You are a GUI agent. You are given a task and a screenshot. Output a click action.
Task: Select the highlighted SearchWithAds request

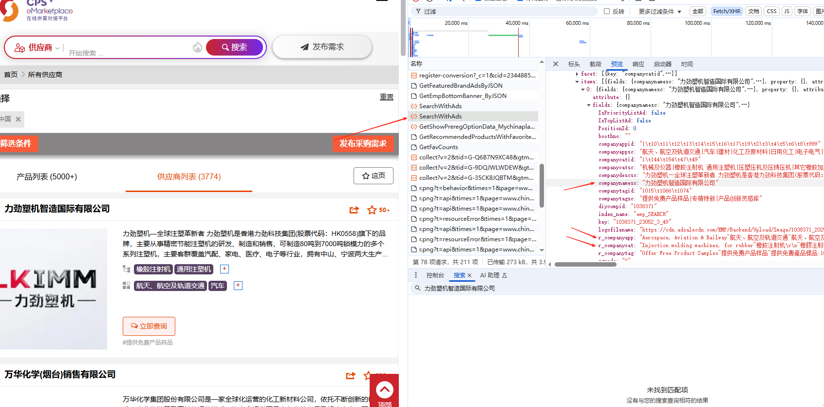click(x=473, y=116)
